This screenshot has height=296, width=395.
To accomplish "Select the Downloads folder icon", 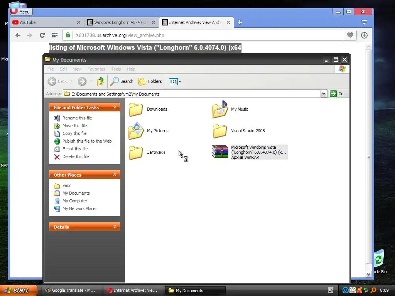I will [x=136, y=109].
